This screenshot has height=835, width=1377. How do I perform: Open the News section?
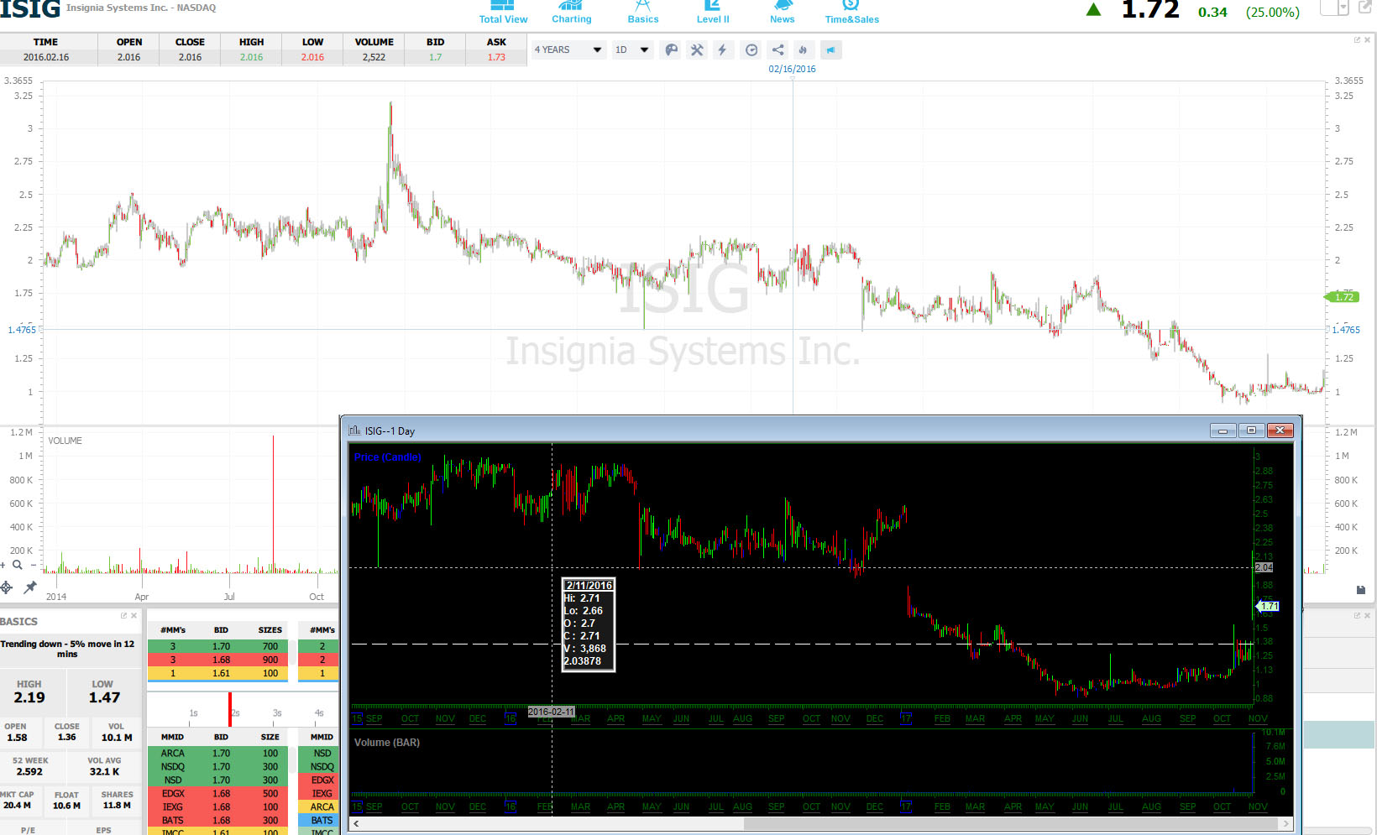[782, 12]
